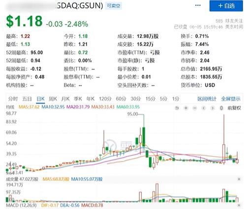Open the 前复权 adjustment dropdown
This screenshot has width=249, height=209.
coord(234,108)
